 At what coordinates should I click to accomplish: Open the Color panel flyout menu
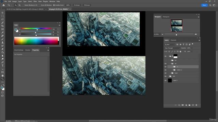[x=59, y=25]
